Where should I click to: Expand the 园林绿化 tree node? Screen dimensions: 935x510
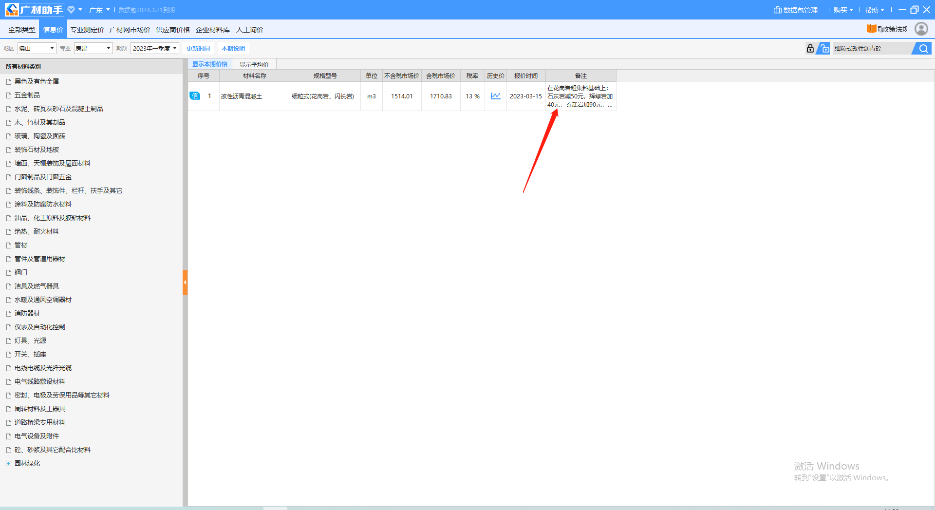pyautogui.click(x=8, y=463)
